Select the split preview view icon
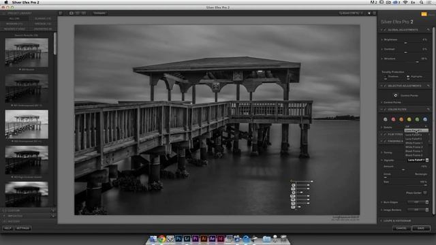 78,13
